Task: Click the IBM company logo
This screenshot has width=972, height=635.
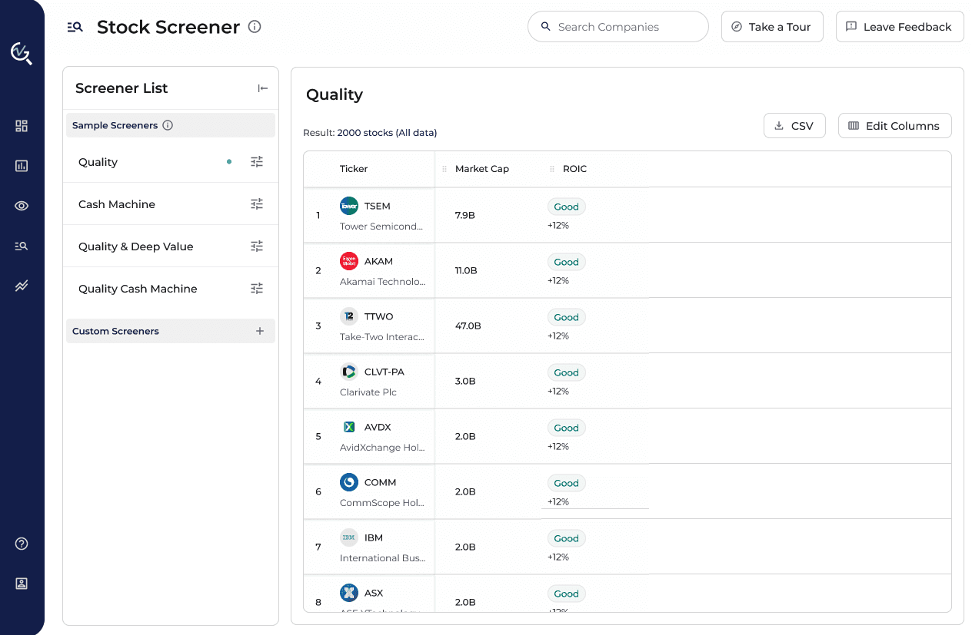Action: (349, 537)
